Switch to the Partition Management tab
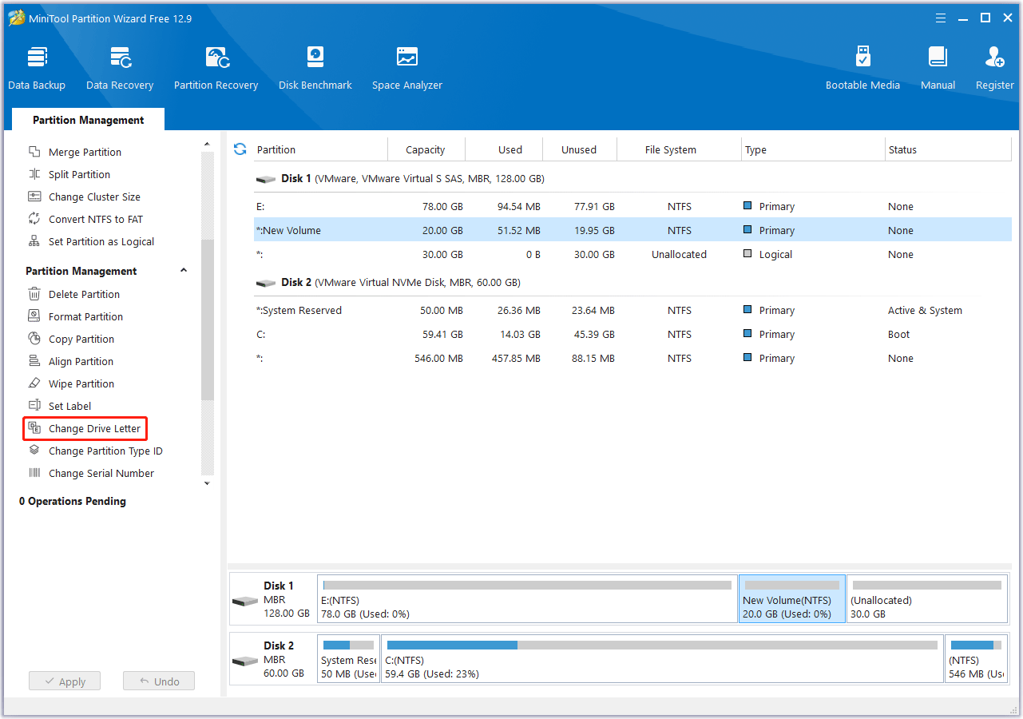The image size is (1023, 719). 88,119
